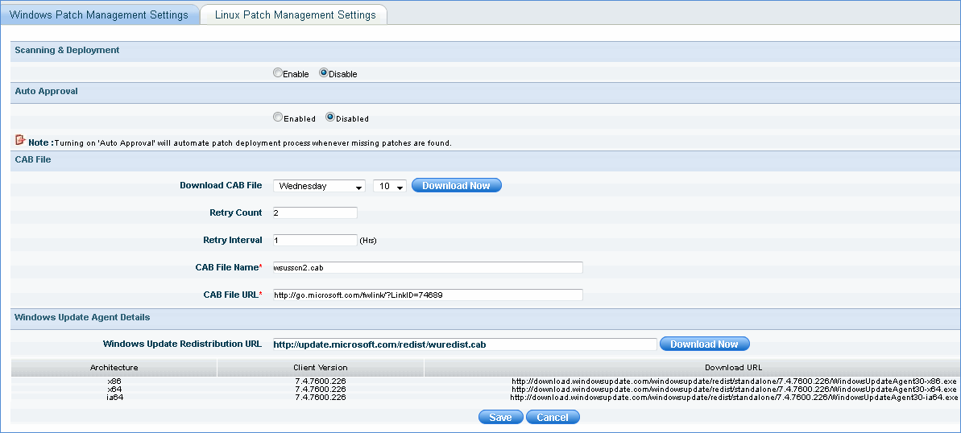961x433 pixels.
Task: Click the Retry Count field
Action: [x=315, y=213]
